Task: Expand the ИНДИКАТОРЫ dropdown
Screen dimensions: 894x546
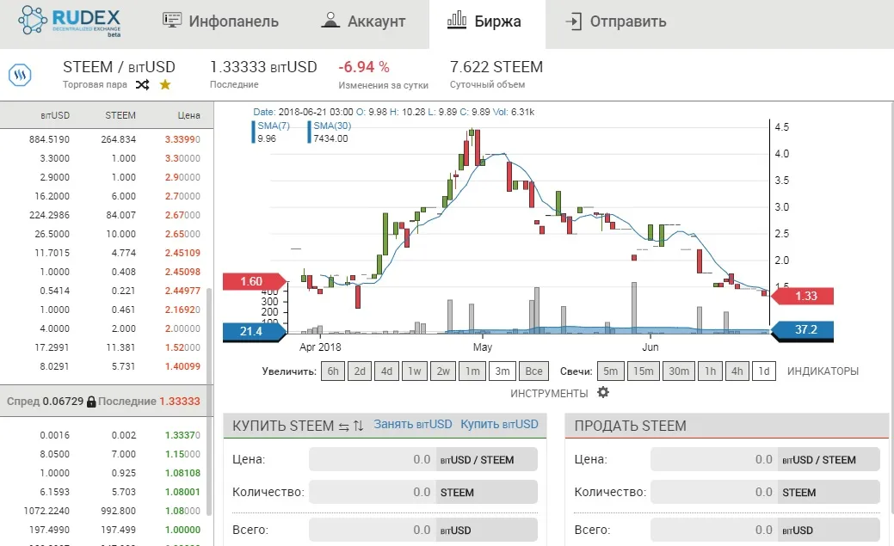Action: point(823,371)
